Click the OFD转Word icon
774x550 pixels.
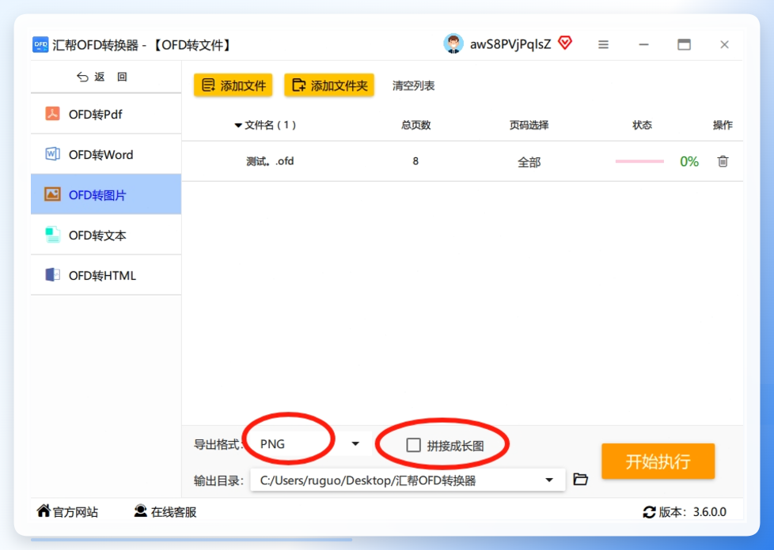click(x=53, y=154)
